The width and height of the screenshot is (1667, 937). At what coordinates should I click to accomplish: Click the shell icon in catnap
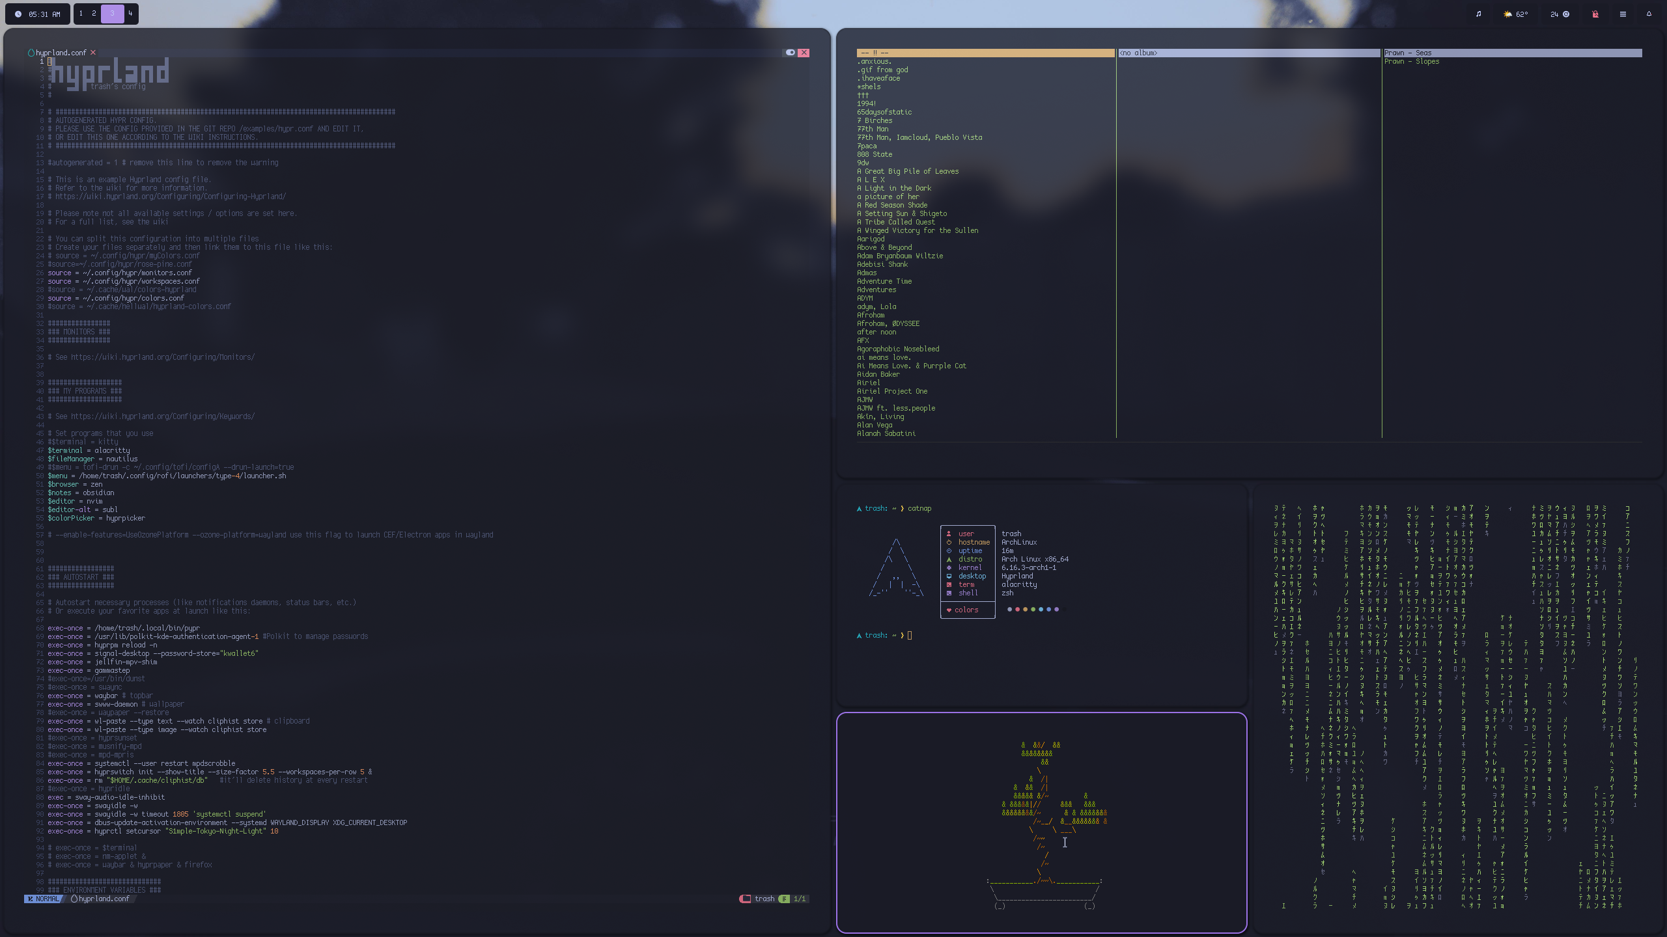coord(949,593)
